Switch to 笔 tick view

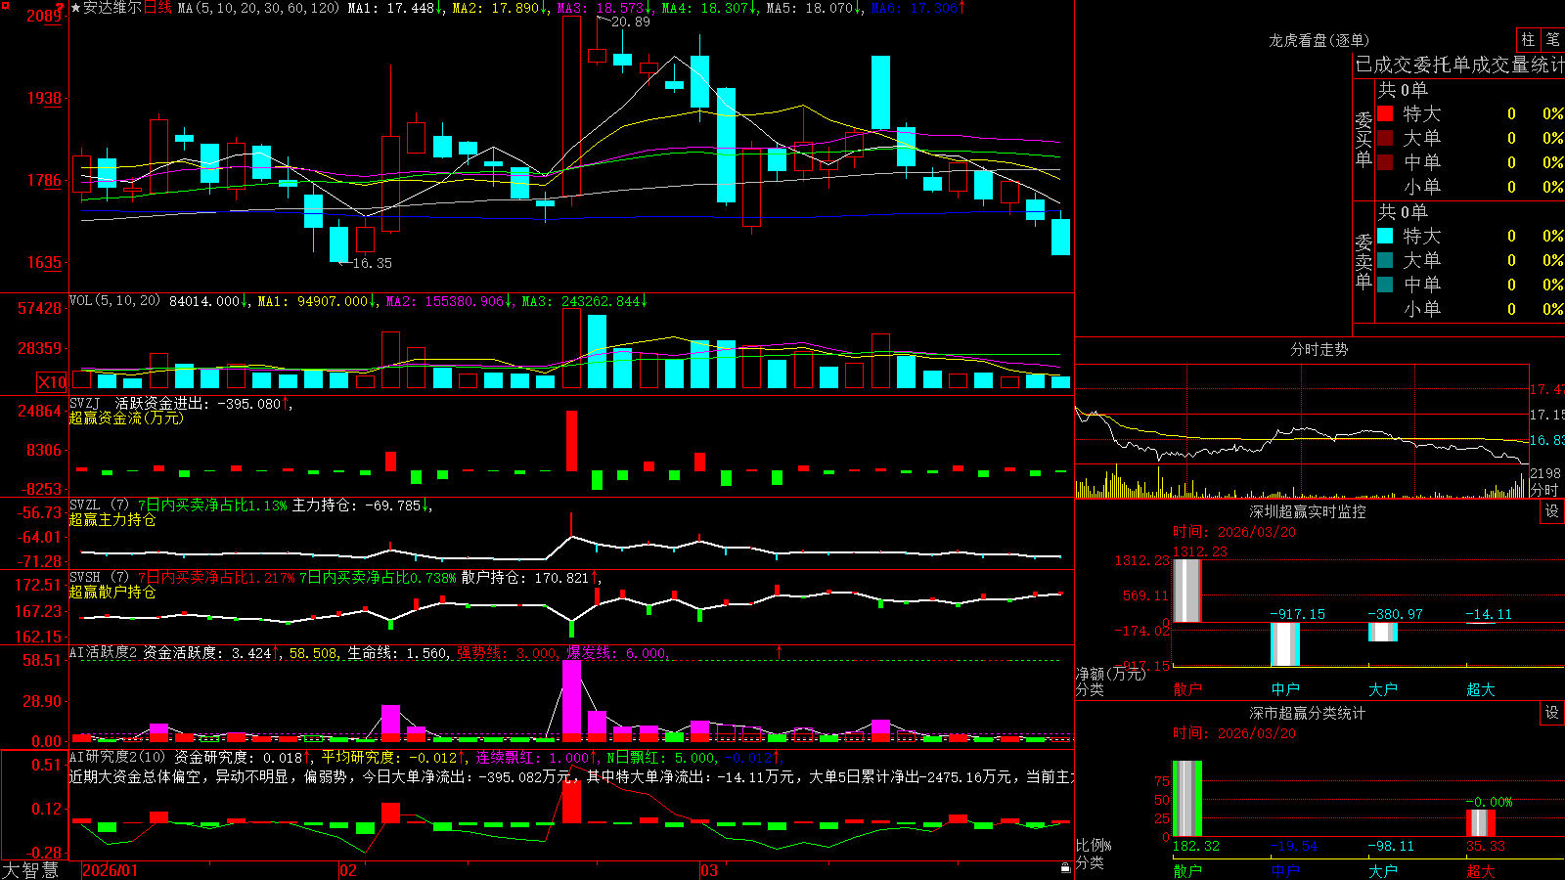(1553, 39)
